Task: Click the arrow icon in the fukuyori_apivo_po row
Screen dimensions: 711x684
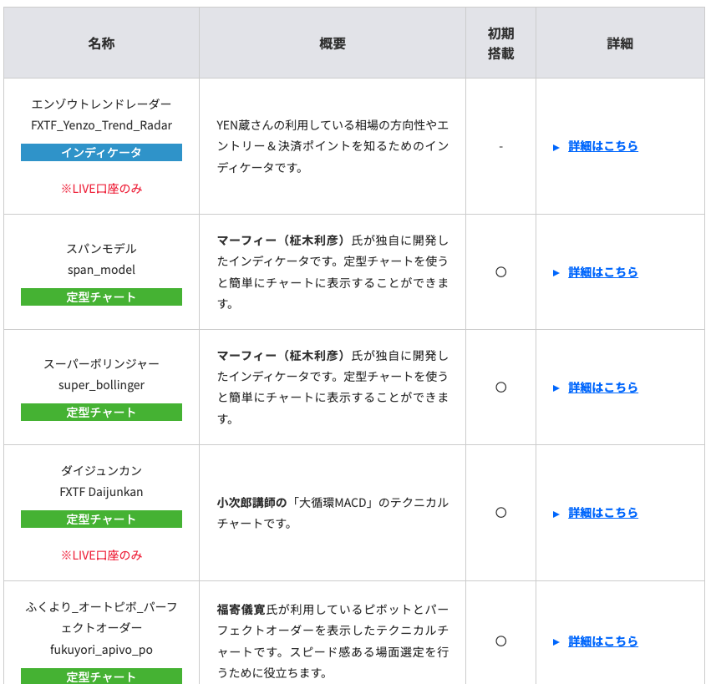Action: click(x=556, y=642)
